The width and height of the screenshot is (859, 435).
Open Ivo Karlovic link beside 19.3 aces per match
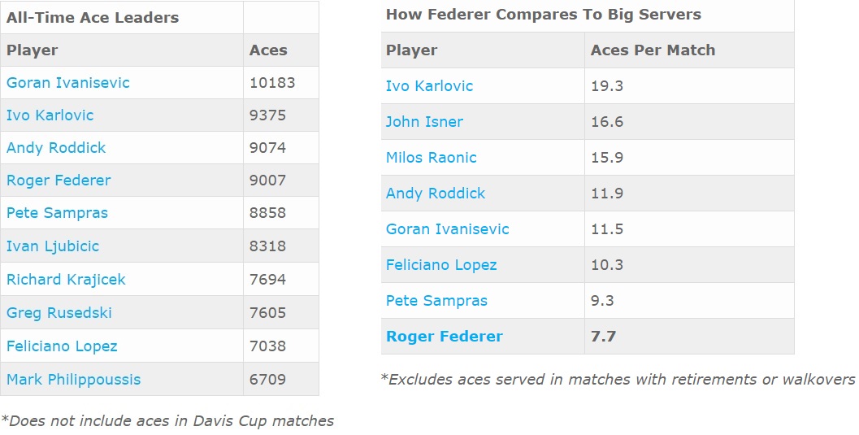429,86
